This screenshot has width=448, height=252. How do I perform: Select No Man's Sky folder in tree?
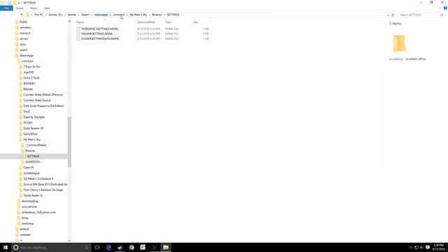[31, 139]
